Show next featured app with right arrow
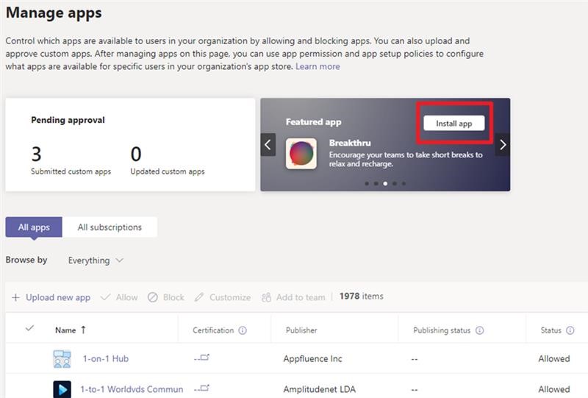Screen dimensions: 588x398 coord(503,145)
